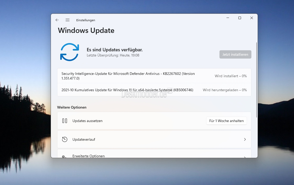
Task: Click the blue sync arrows update icon
Action: [x=70, y=52]
